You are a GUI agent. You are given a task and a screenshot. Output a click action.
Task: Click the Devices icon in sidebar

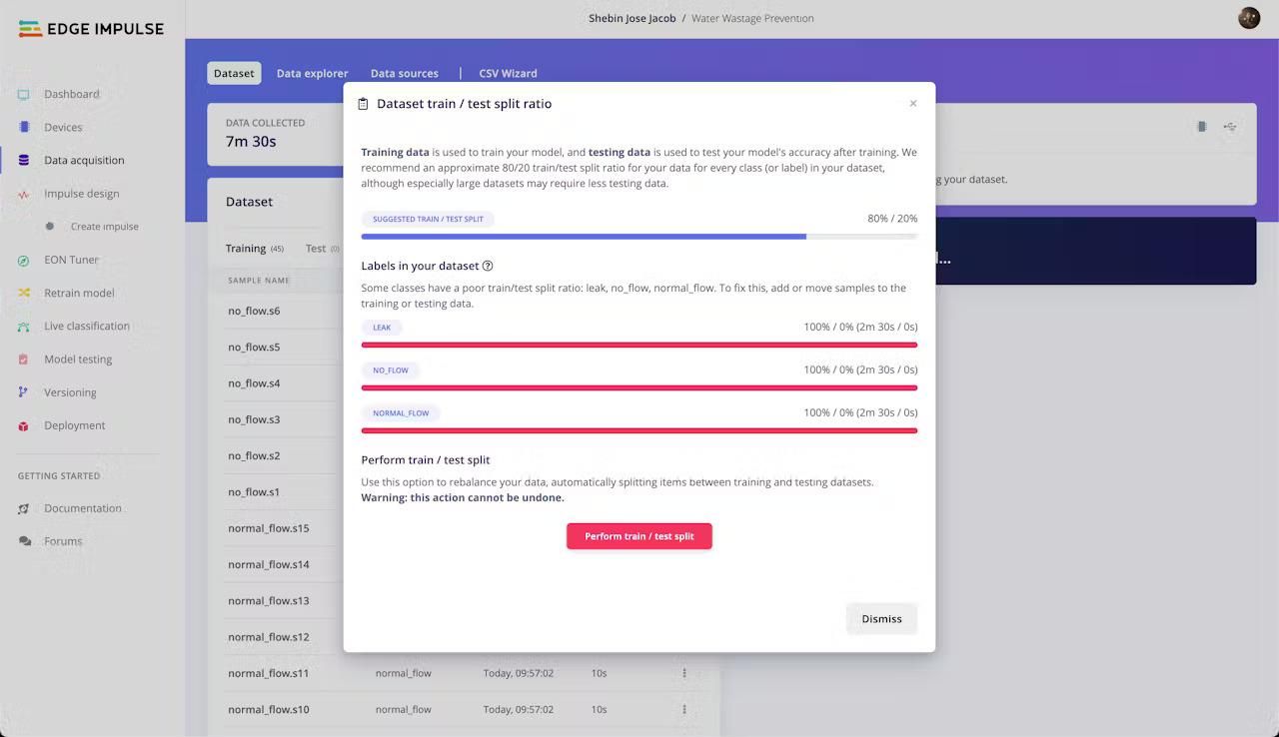[24, 128]
